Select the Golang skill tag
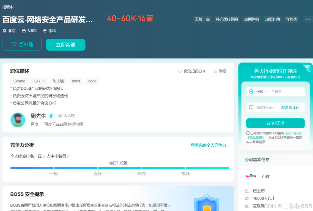313x211 pixels. [x=19, y=81]
